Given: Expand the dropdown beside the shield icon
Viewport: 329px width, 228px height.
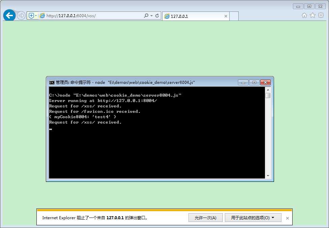Looking at the screenshot, I should (x=36, y=16).
